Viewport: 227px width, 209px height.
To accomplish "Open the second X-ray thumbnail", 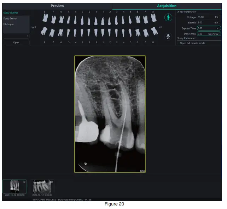I will click(x=42, y=187).
